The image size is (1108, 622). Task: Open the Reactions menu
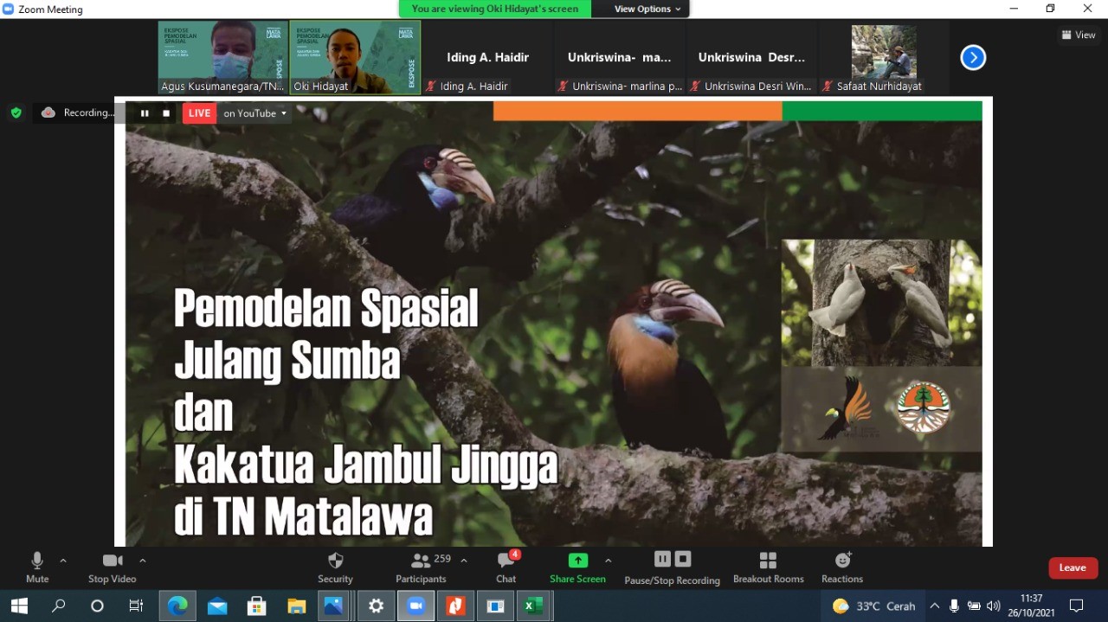842,561
